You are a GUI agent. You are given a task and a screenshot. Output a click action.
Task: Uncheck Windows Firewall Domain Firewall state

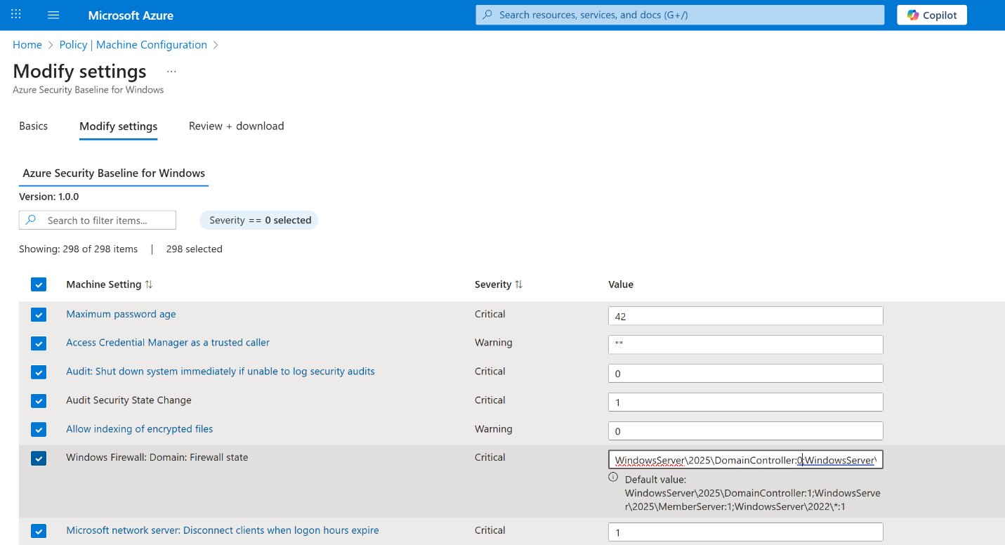point(39,458)
